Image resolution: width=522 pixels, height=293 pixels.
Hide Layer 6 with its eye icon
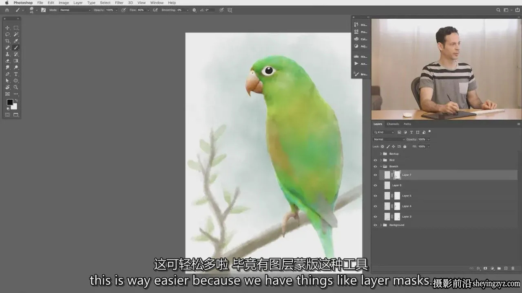376,185
